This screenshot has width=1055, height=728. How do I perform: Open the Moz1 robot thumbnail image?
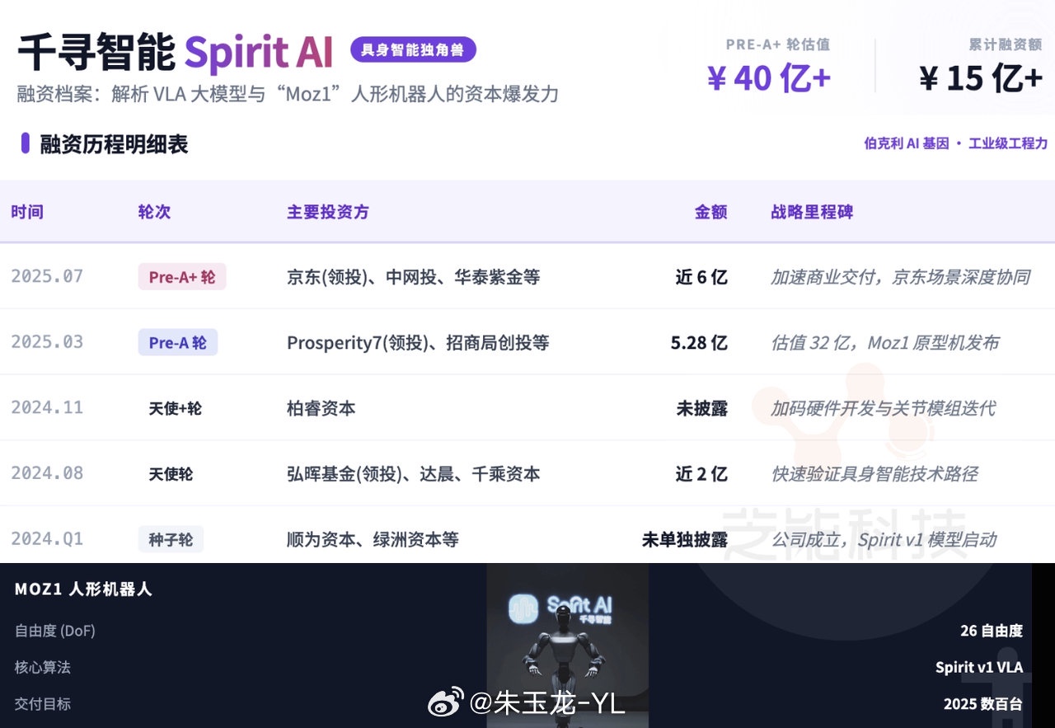pos(568,646)
